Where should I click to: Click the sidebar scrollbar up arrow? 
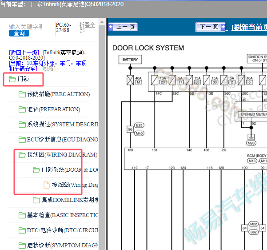click(102, 22)
